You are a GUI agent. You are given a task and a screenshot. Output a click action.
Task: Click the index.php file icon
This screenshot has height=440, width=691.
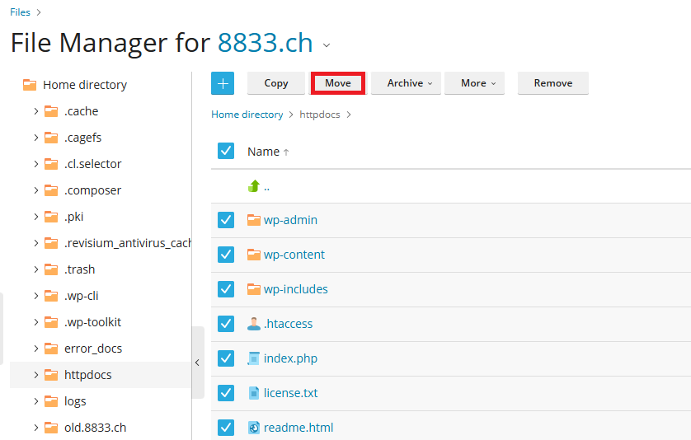click(254, 358)
